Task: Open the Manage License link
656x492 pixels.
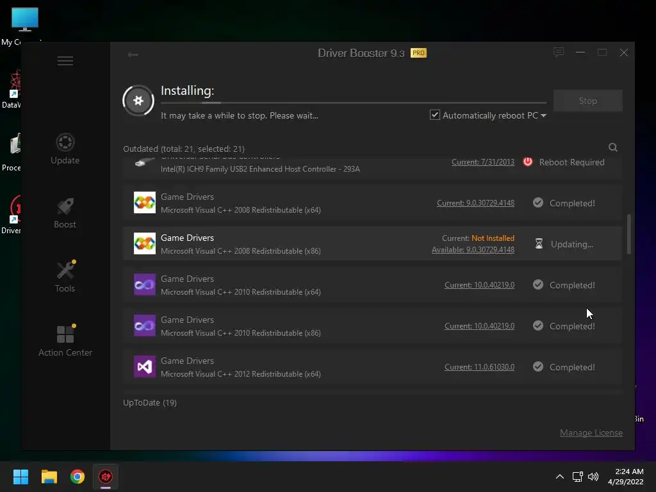Action: tap(591, 432)
